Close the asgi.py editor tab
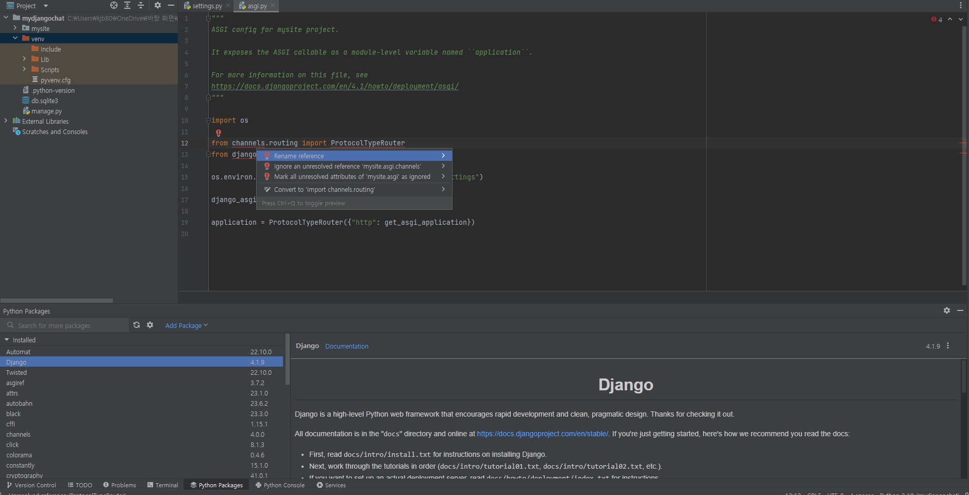 pyautogui.click(x=273, y=5)
